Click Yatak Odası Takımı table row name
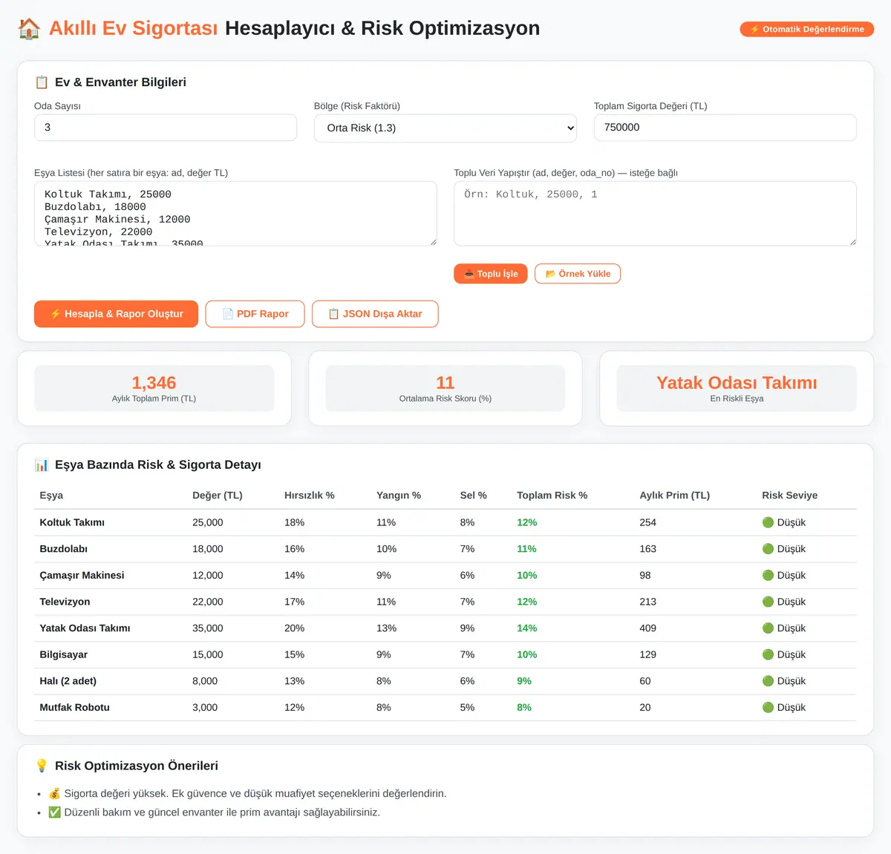 tap(85, 628)
